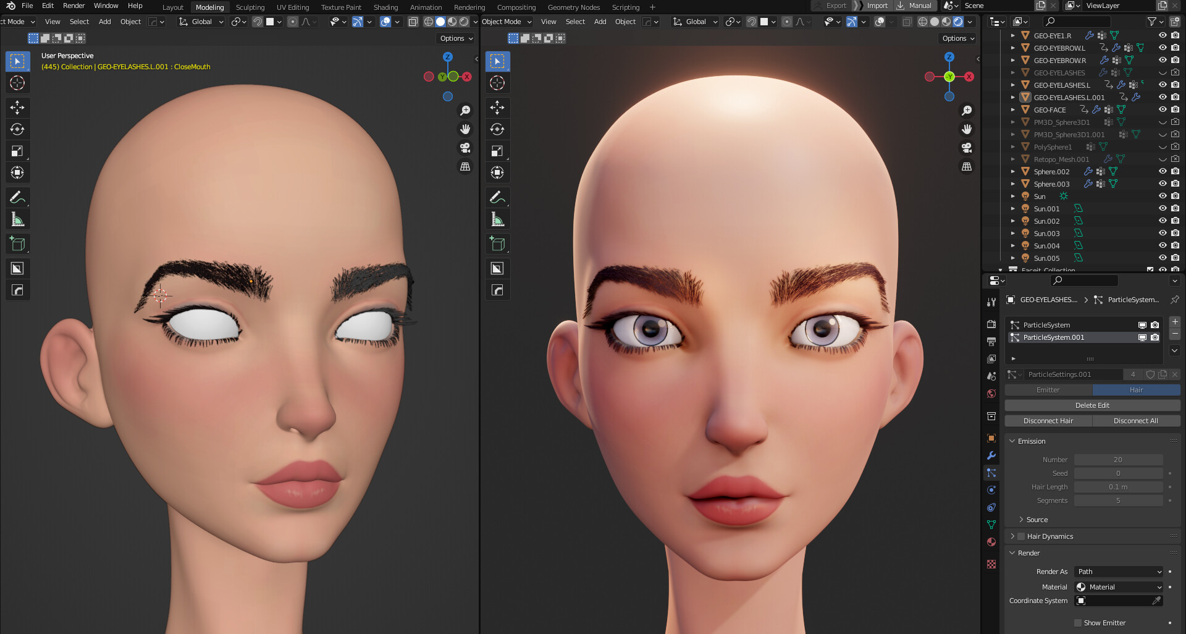Screen dimensions: 1186x634
Task: Click the Disconnect All button
Action: tap(1136, 420)
